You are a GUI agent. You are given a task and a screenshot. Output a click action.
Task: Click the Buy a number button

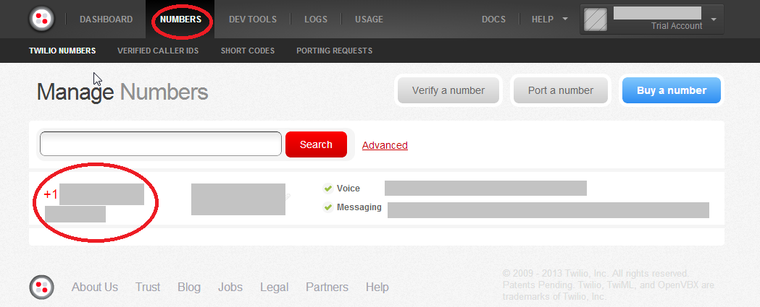pyautogui.click(x=672, y=90)
